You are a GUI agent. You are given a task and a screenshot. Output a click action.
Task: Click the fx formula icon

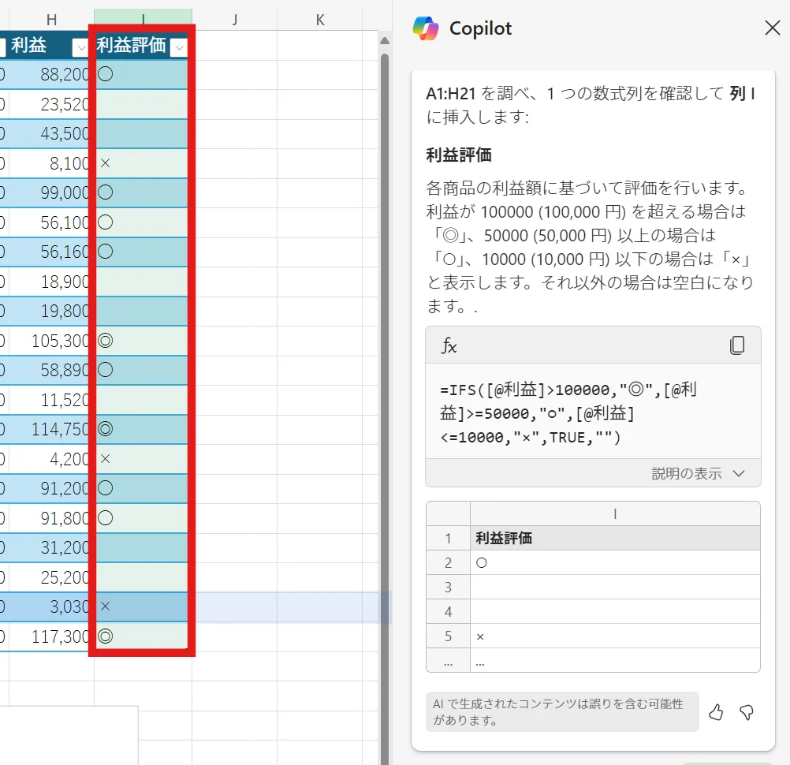pos(449,345)
